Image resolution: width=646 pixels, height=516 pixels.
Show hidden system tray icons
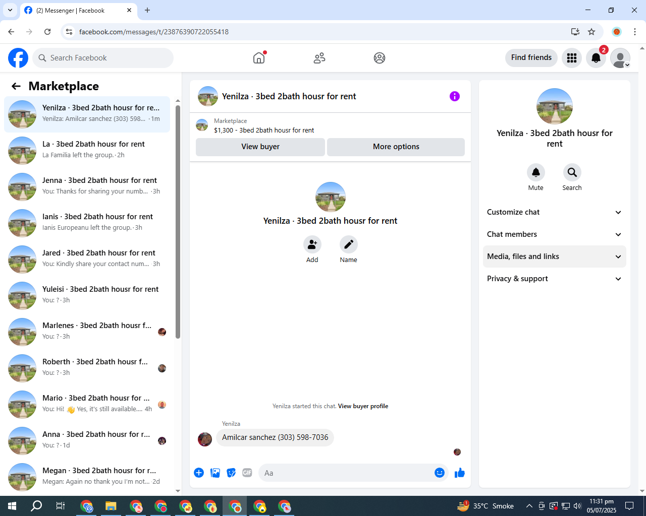[x=529, y=506]
